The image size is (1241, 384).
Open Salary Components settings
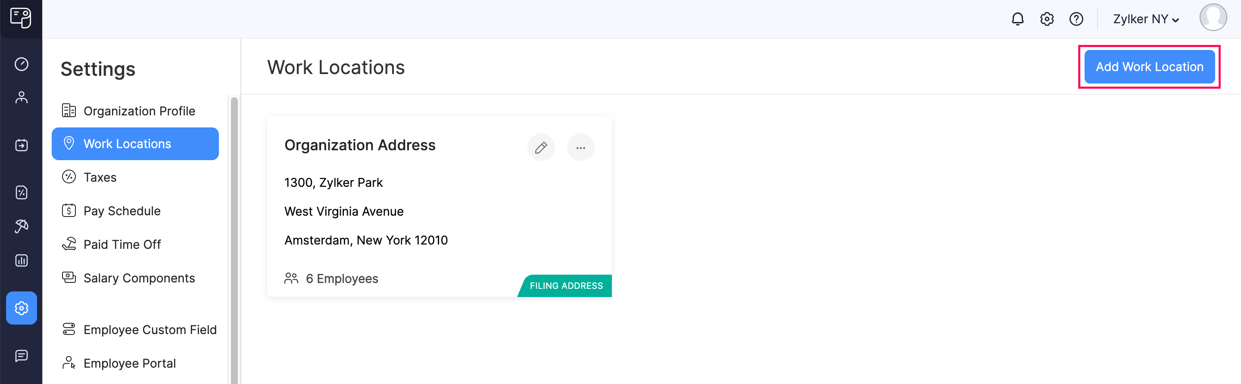pos(139,278)
